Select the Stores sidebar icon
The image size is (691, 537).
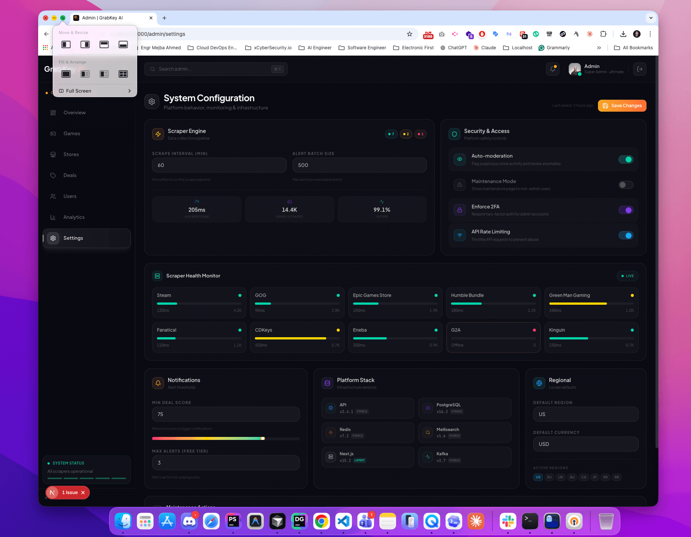53,154
